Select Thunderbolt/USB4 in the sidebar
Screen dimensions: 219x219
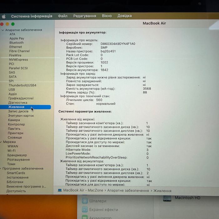(23, 85)
